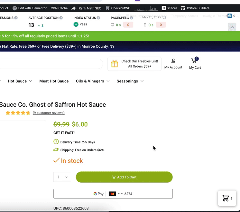Viewport: 240px width, 212px height.
Task: Click the help icon beside Average Position
Action: (61, 18)
